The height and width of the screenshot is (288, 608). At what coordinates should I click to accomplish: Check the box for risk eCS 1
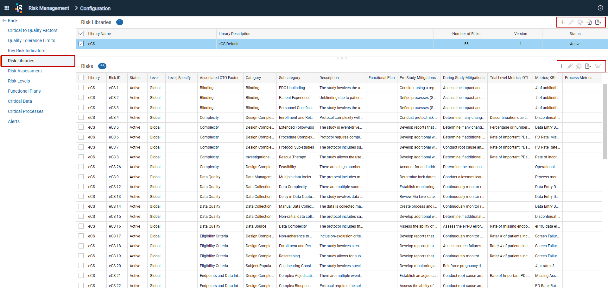(81, 88)
